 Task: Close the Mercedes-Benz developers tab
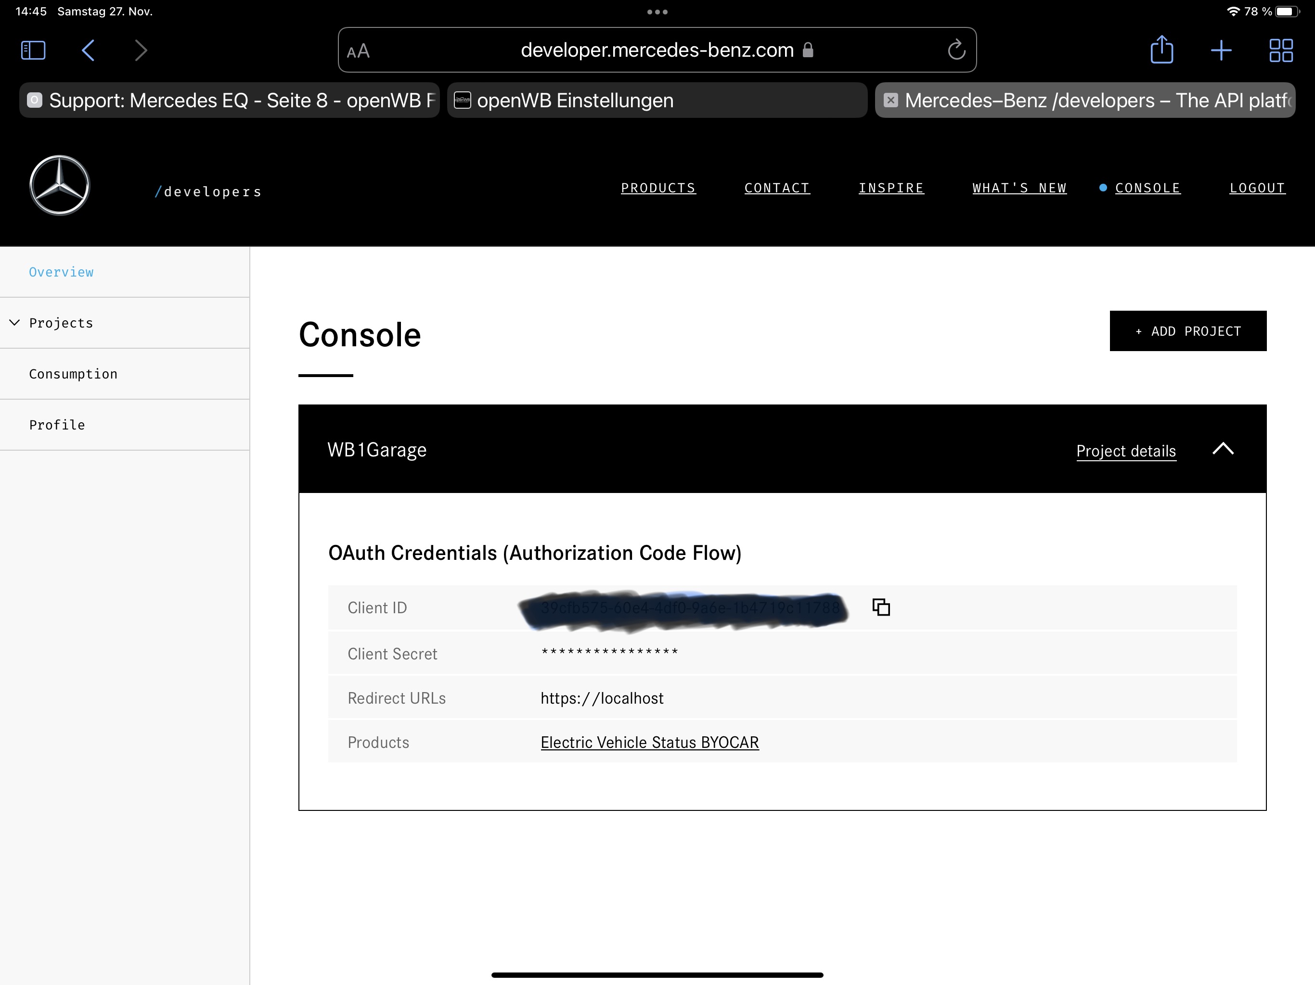click(890, 101)
